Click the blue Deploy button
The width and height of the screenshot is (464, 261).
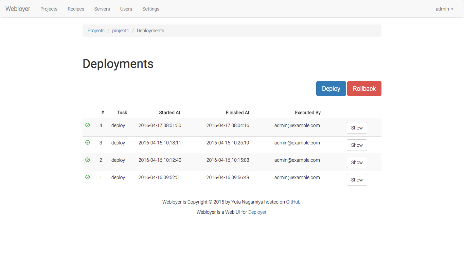click(x=331, y=88)
